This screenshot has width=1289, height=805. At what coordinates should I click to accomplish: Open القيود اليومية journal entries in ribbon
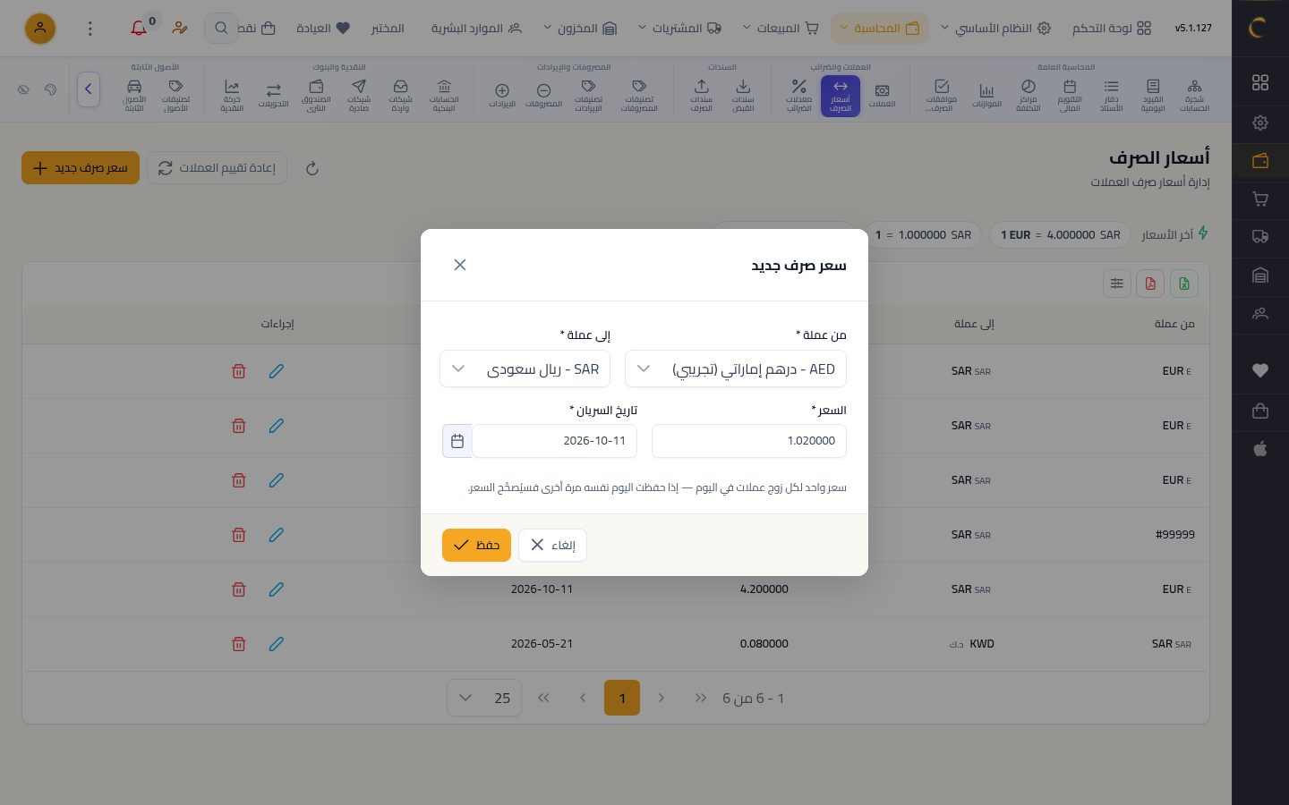tap(1153, 96)
